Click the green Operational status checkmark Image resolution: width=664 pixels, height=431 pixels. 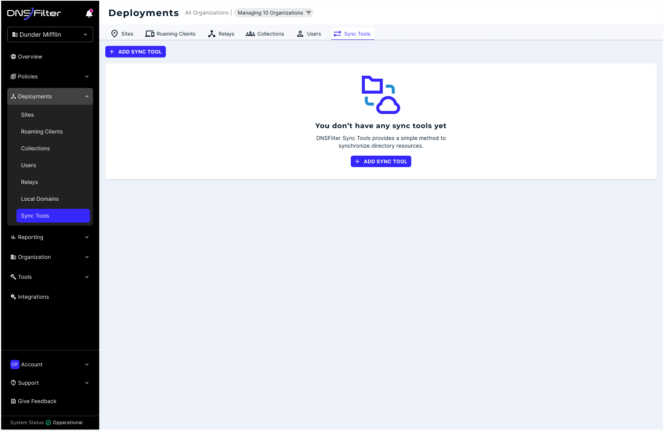point(48,423)
